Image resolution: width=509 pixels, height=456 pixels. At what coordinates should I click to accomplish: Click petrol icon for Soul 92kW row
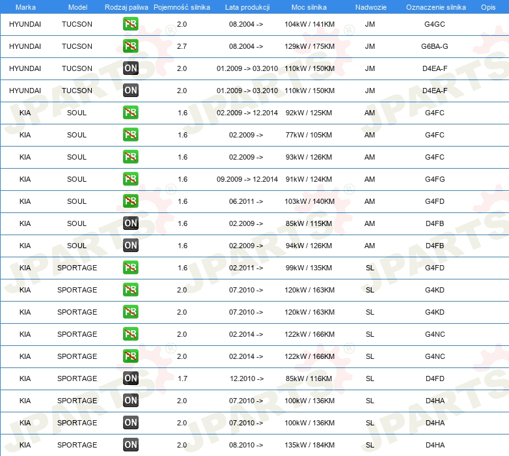pos(130,113)
